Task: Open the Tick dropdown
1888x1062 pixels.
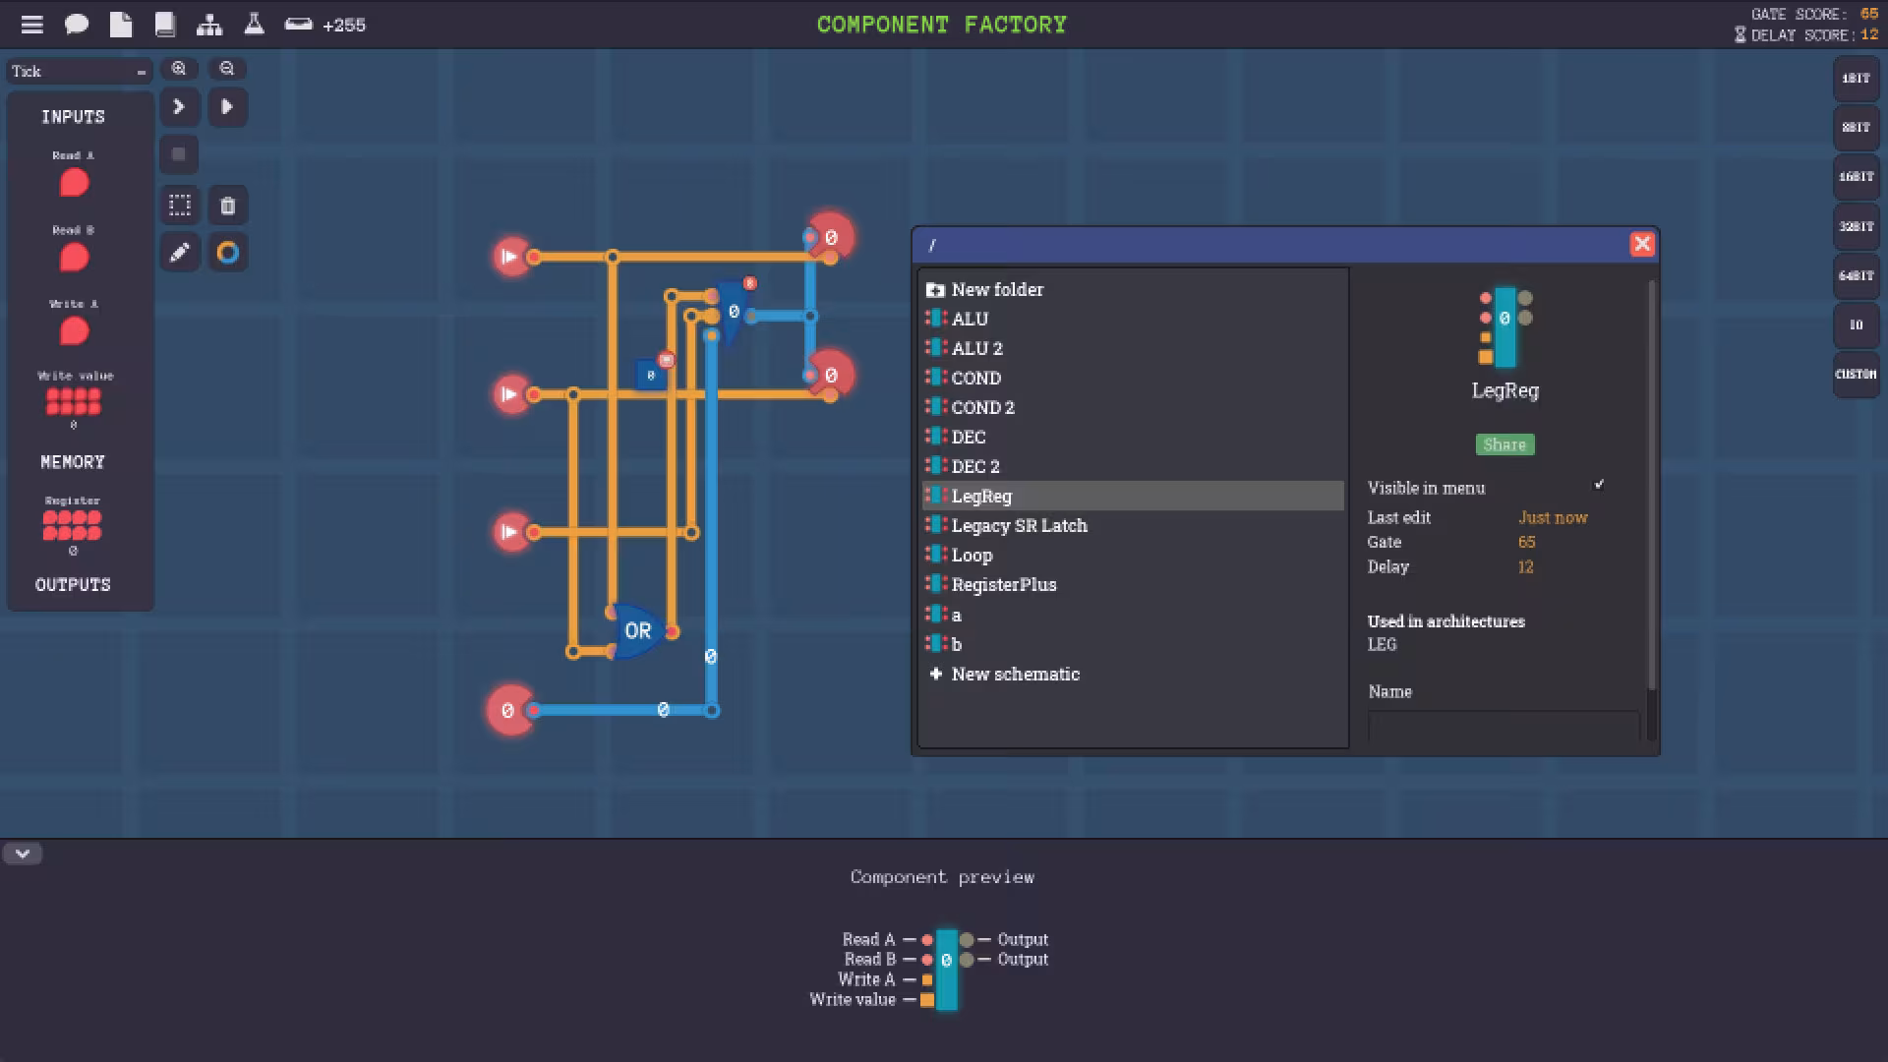Action: tap(79, 71)
